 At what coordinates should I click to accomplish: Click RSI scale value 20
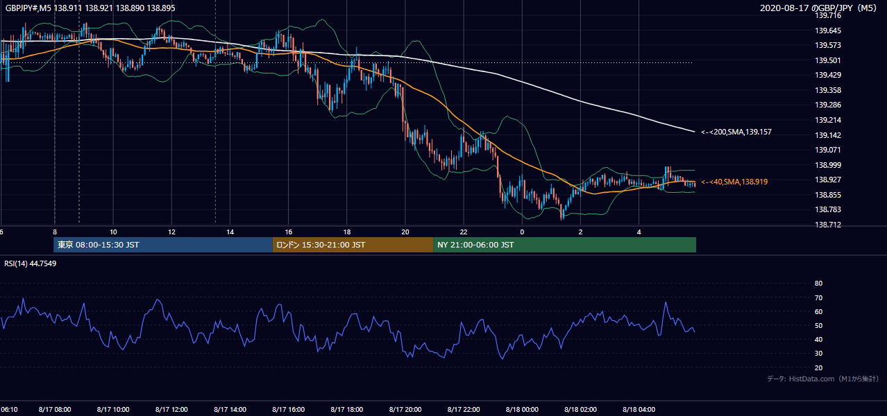click(818, 367)
